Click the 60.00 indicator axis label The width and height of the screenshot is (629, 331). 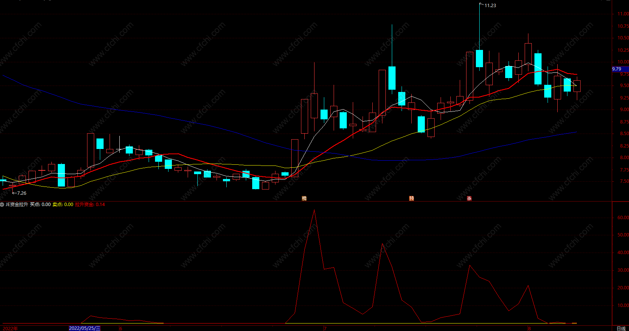[x=623, y=218]
